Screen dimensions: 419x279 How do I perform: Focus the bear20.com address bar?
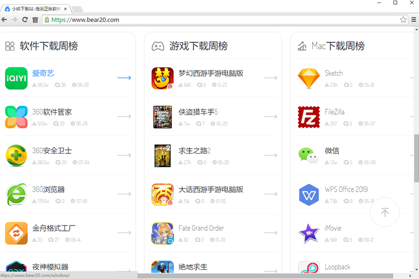point(222,20)
